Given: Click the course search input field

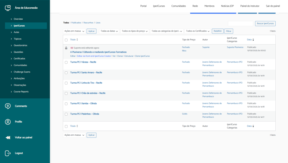Looking at the screenshot, I should point(240,24).
